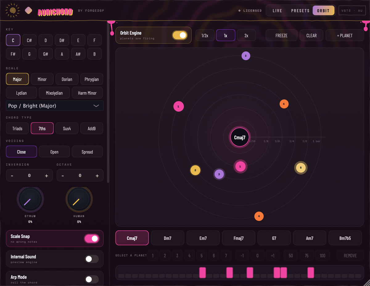The width and height of the screenshot is (370, 286).
Task: Switch to the ORBIT tab
Action: (323, 11)
